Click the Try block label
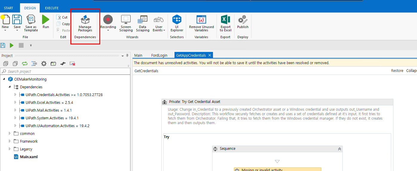417x171 pixels. pos(166,137)
